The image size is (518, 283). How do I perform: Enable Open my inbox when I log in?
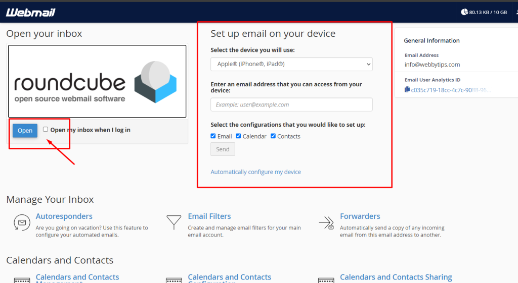tap(46, 130)
